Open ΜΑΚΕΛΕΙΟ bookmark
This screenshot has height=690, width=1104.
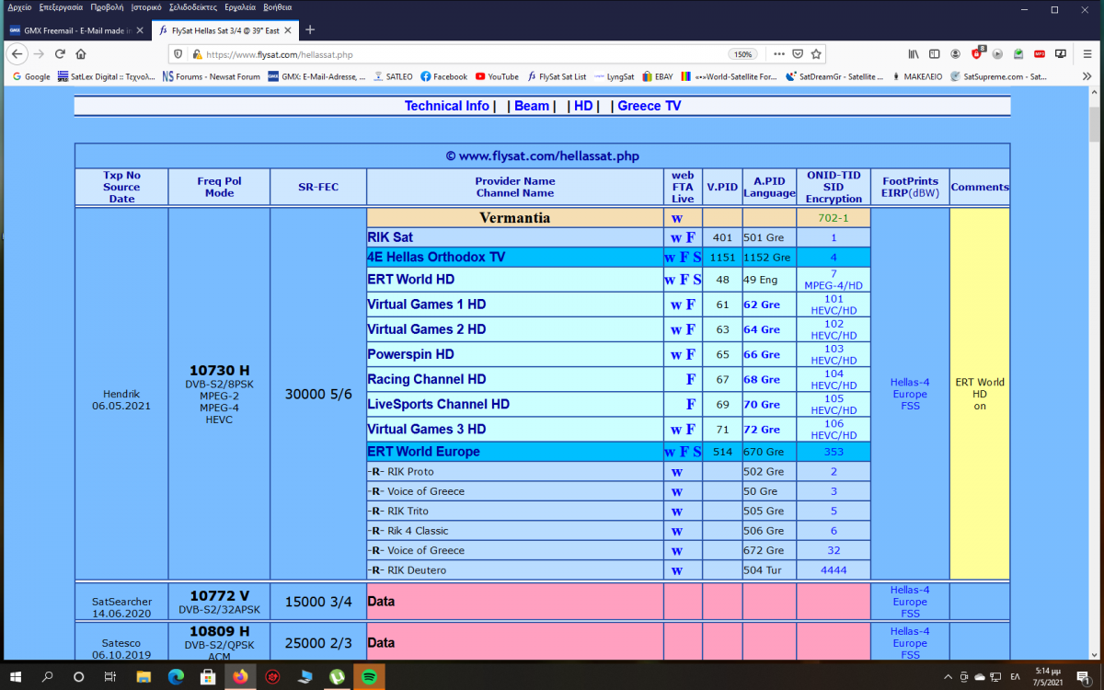click(x=917, y=76)
